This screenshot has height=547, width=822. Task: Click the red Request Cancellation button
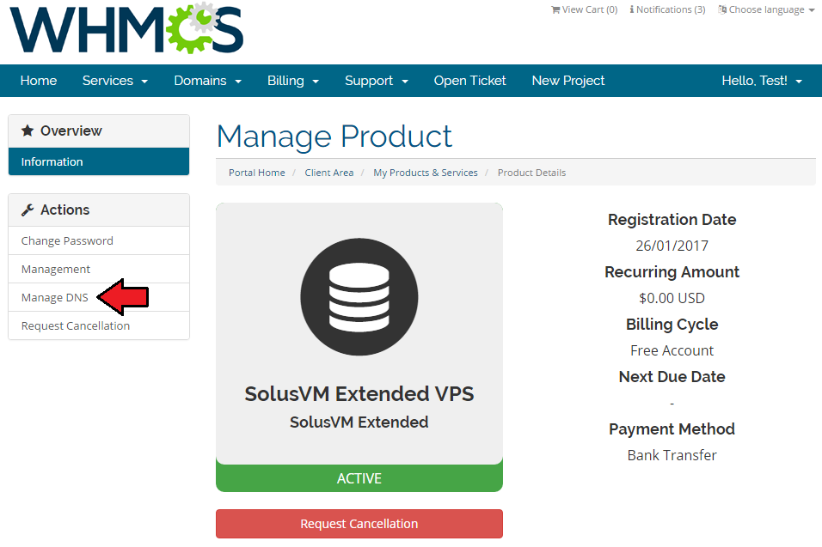(359, 524)
